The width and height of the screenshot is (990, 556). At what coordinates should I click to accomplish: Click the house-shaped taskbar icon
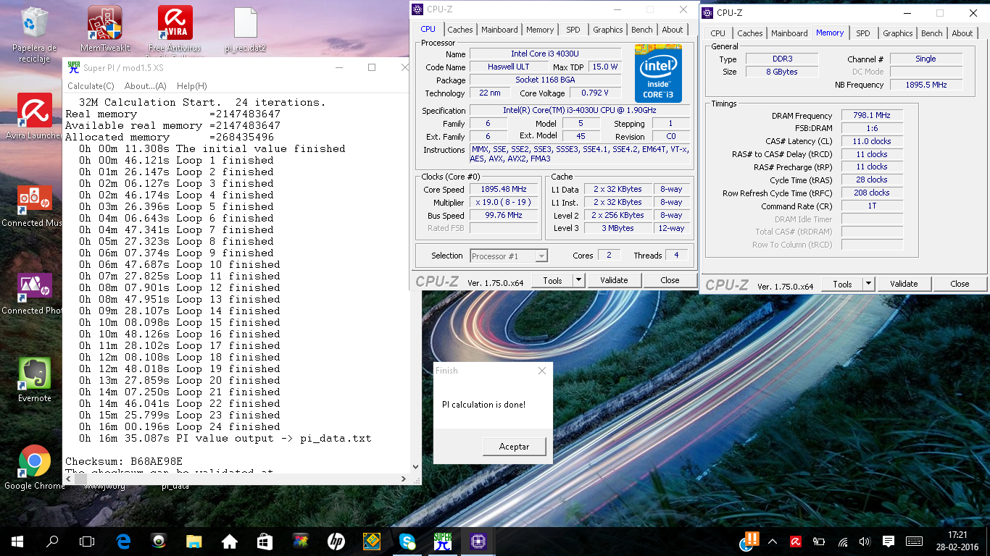pos(229,541)
